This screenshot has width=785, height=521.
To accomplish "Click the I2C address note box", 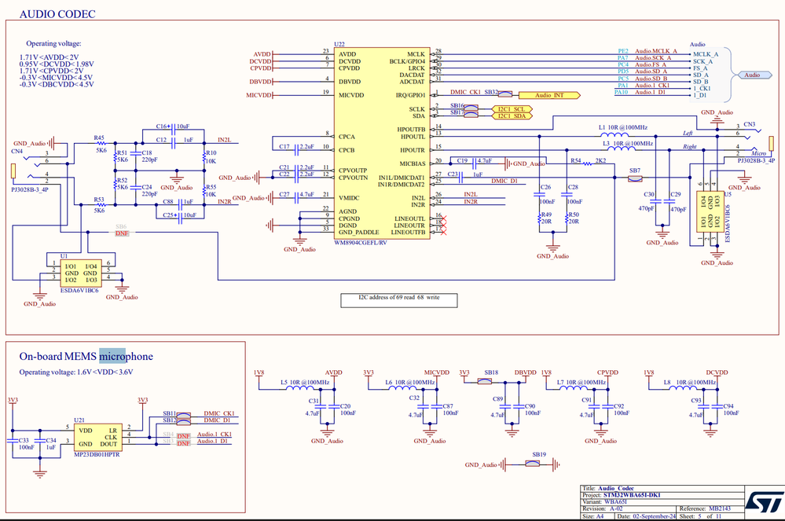I will click(399, 300).
